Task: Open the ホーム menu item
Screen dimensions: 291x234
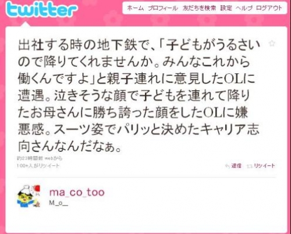Action: point(135,8)
